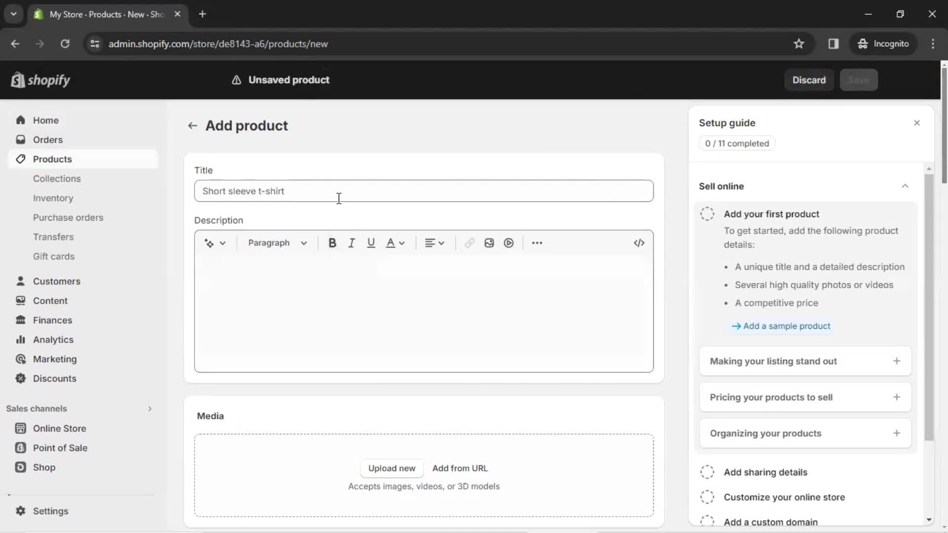Apply italic formatting in the description toolbar
Viewport: 948px width, 533px height.
tap(352, 243)
